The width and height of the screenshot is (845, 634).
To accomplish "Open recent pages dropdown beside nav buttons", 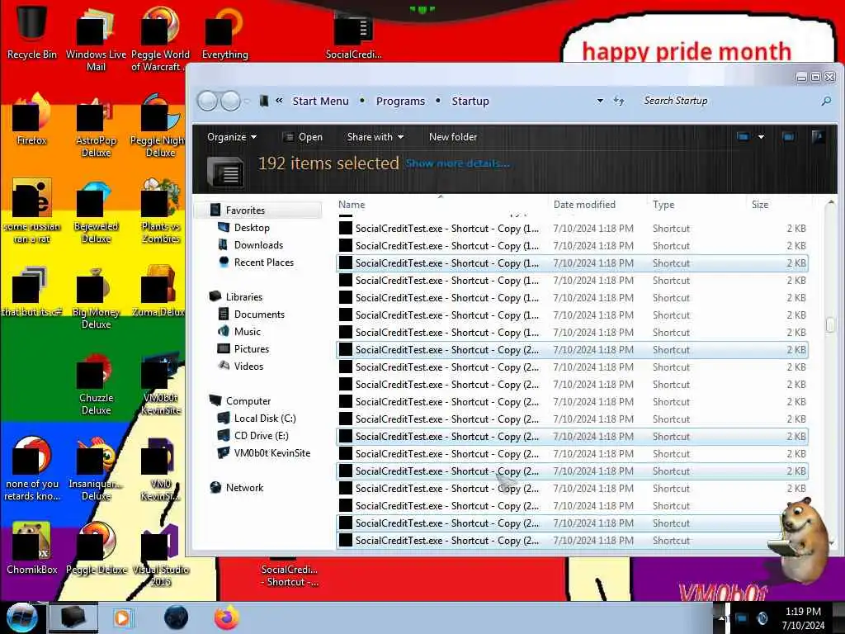I will point(247,101).
